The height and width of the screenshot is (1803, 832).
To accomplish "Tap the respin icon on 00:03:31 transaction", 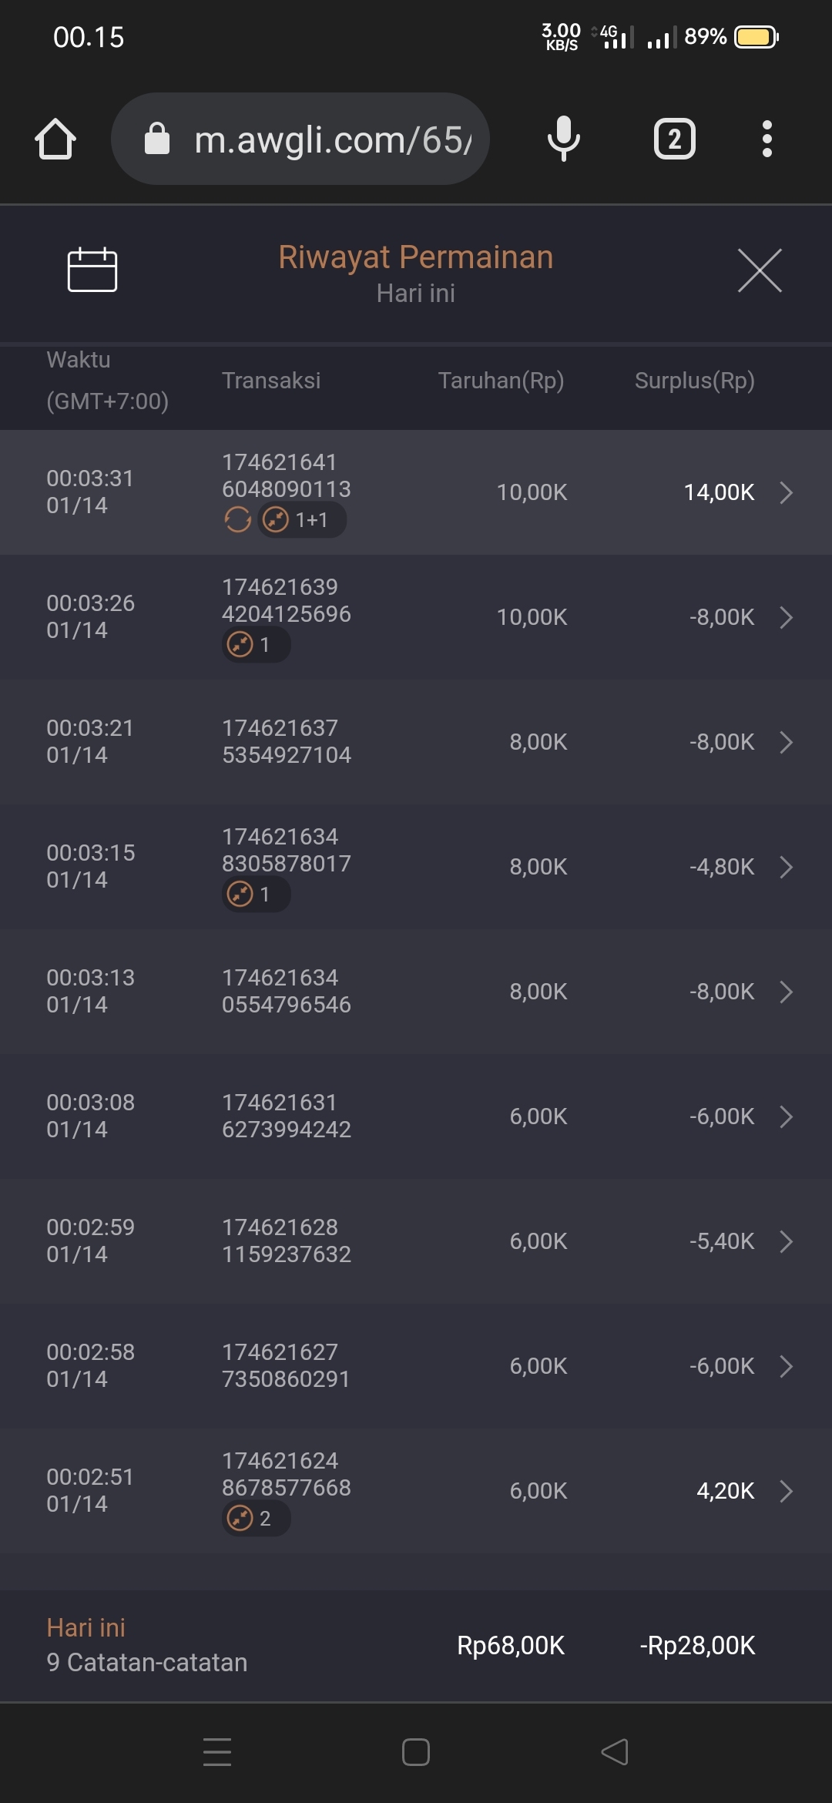I will (x=237, y=520).
